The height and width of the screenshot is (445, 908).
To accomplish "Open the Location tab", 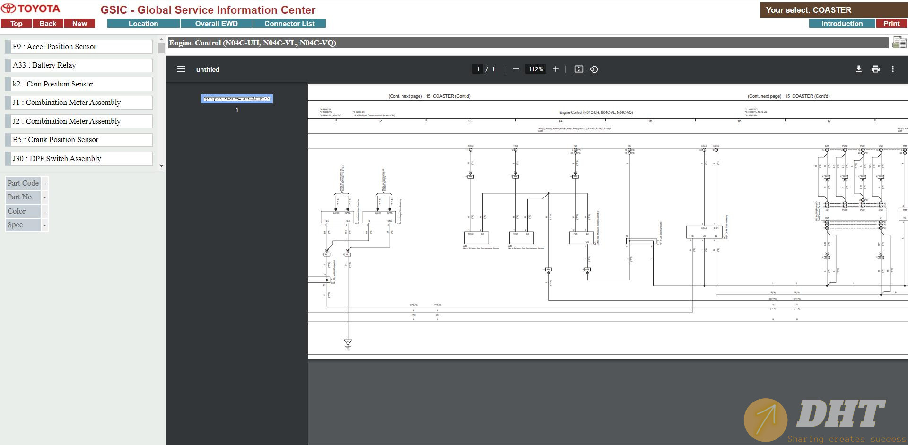I will pyautogui.click(x=143, y=24).
